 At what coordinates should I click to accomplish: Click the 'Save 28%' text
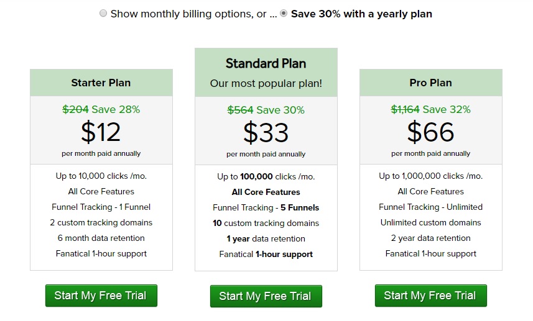[x=116, y=109]
